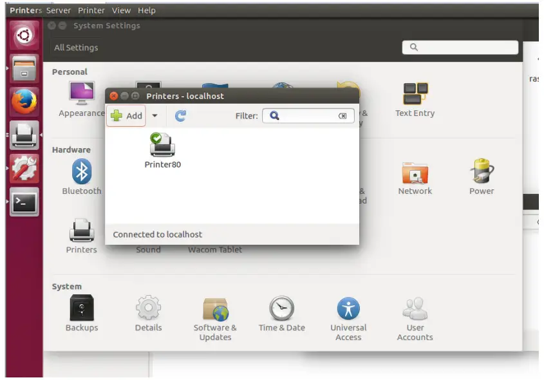Open the Terminal from the launcher
544x380 pixels.
[x=24, y=202]
